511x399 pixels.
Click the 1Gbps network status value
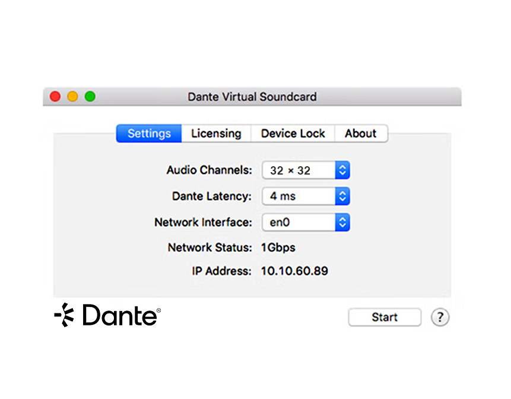[278, 248]
